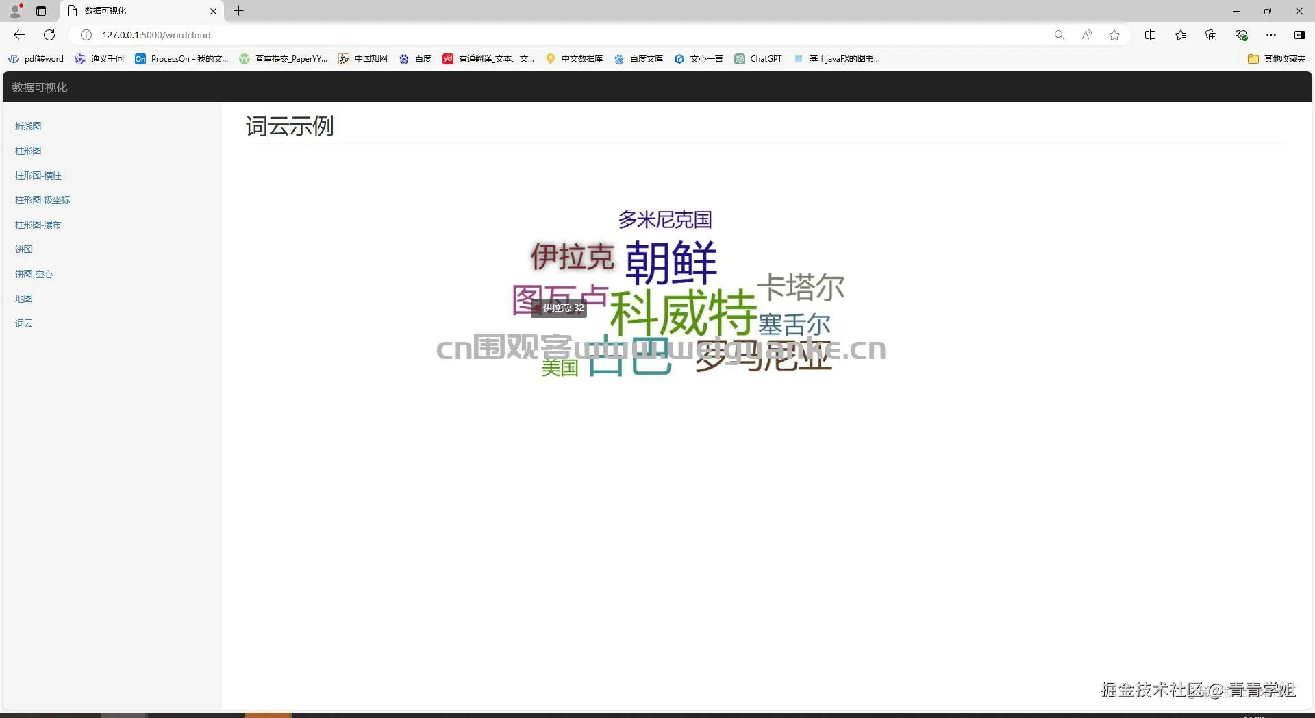Click the word 卡塔尔 in word cloud
The image size is (1315, 718).
pyautogui.click(x=801, y=287)
